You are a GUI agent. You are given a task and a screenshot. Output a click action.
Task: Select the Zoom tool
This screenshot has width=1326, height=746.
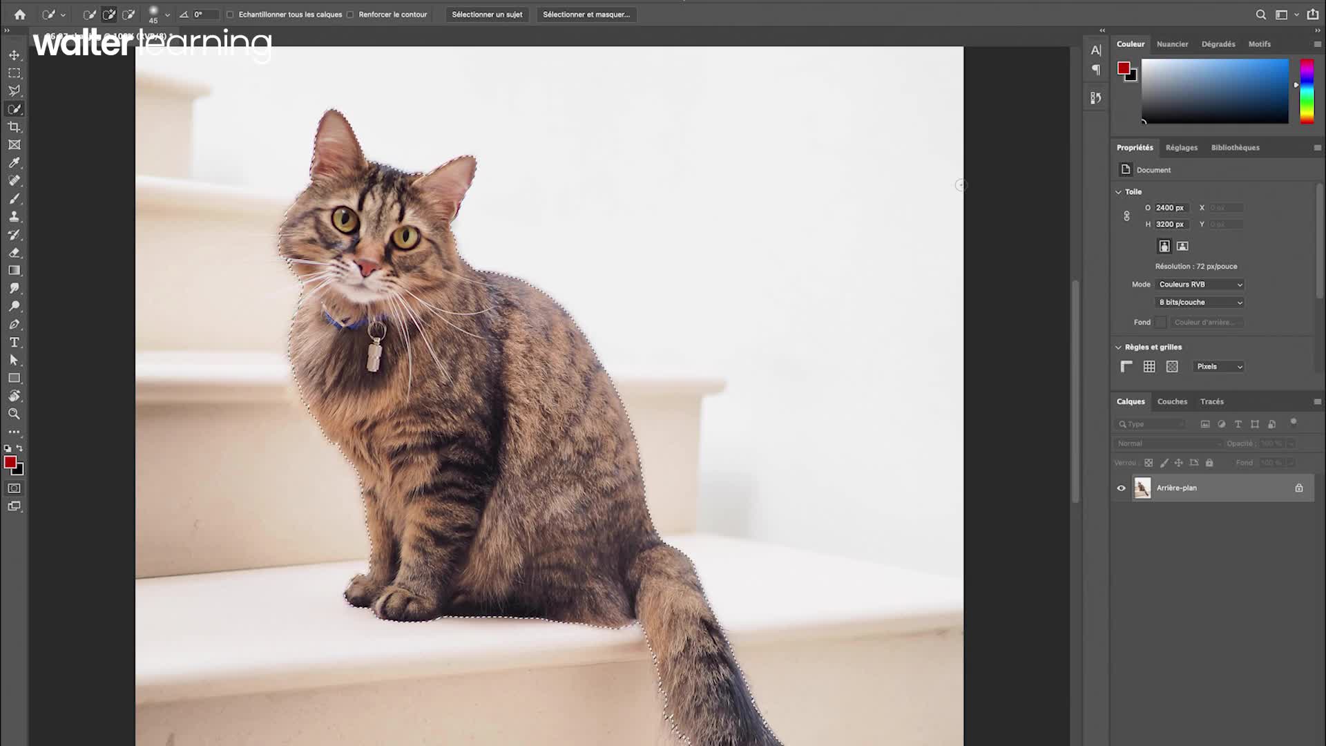(14, 414)
